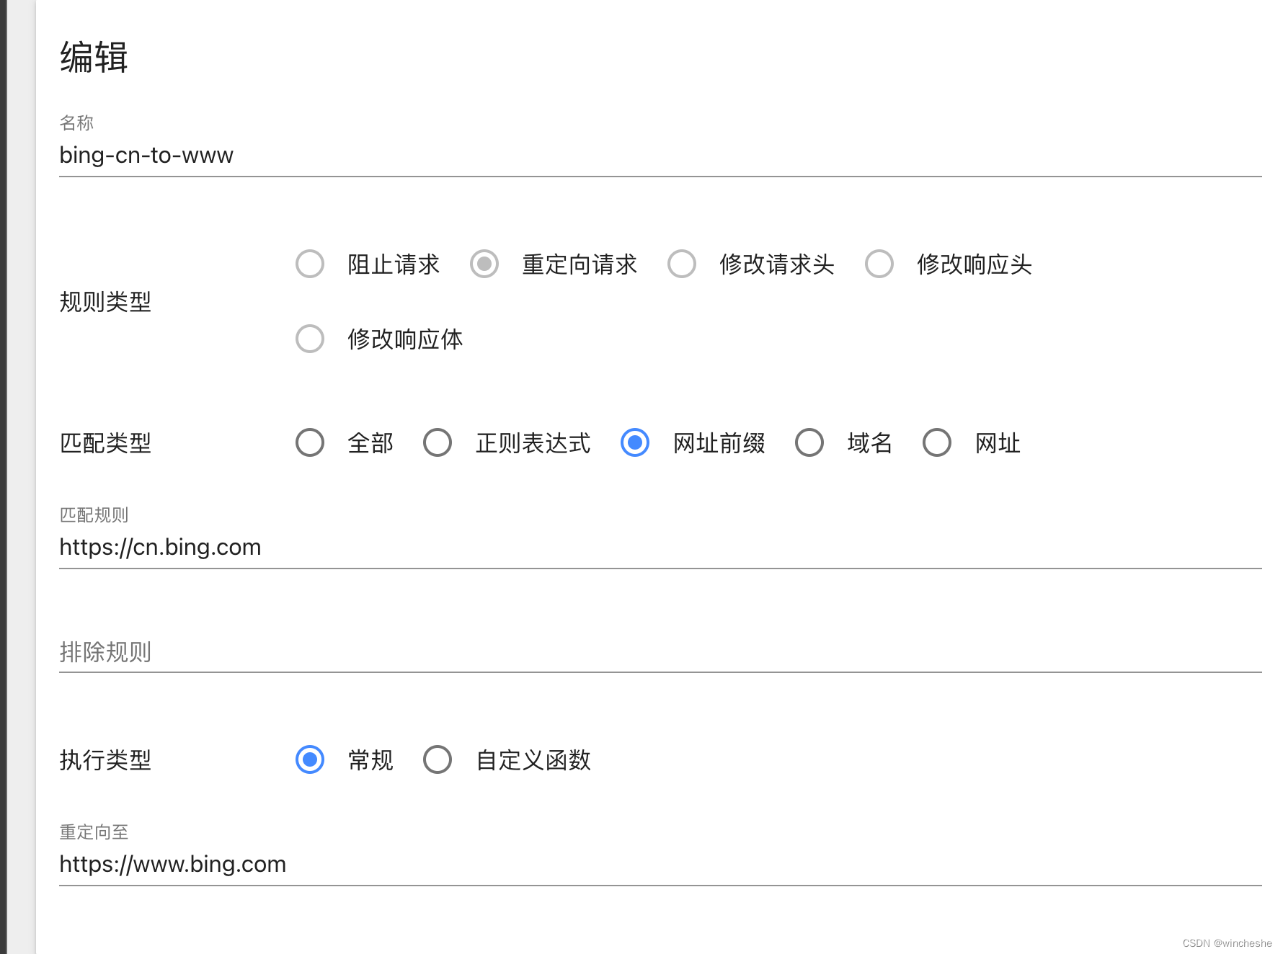The height and width of the screenshot is (954, 1283).
Task: Select 常规 execution type radio
Action: click(x=310, y=759)
